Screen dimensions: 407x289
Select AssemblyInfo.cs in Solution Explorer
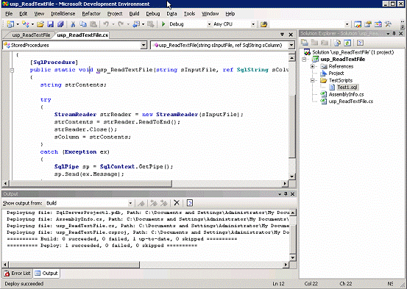point(346,94)
